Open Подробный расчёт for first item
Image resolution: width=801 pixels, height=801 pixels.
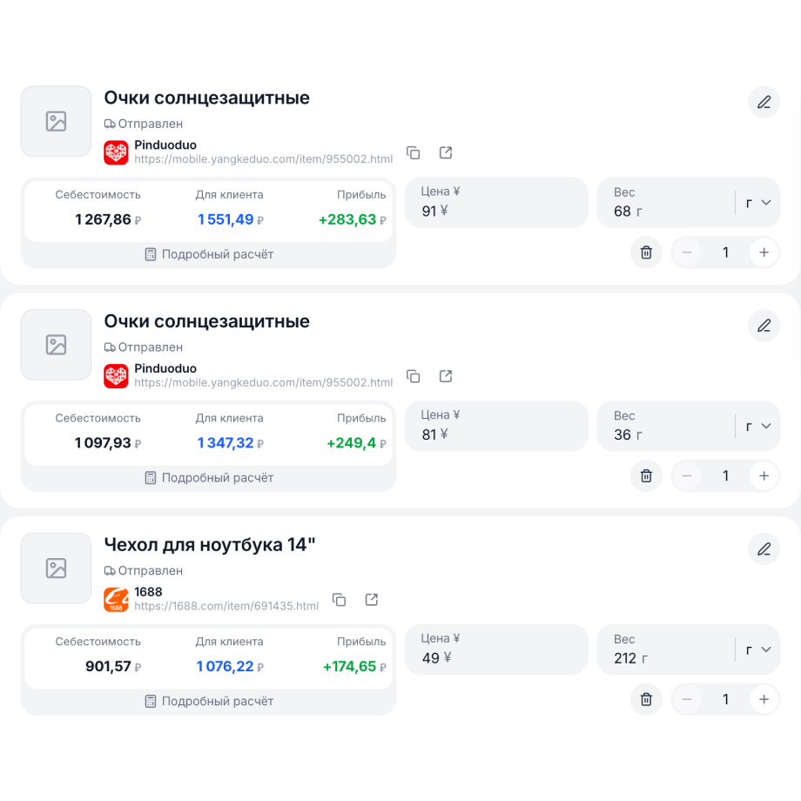coord(209,254)
